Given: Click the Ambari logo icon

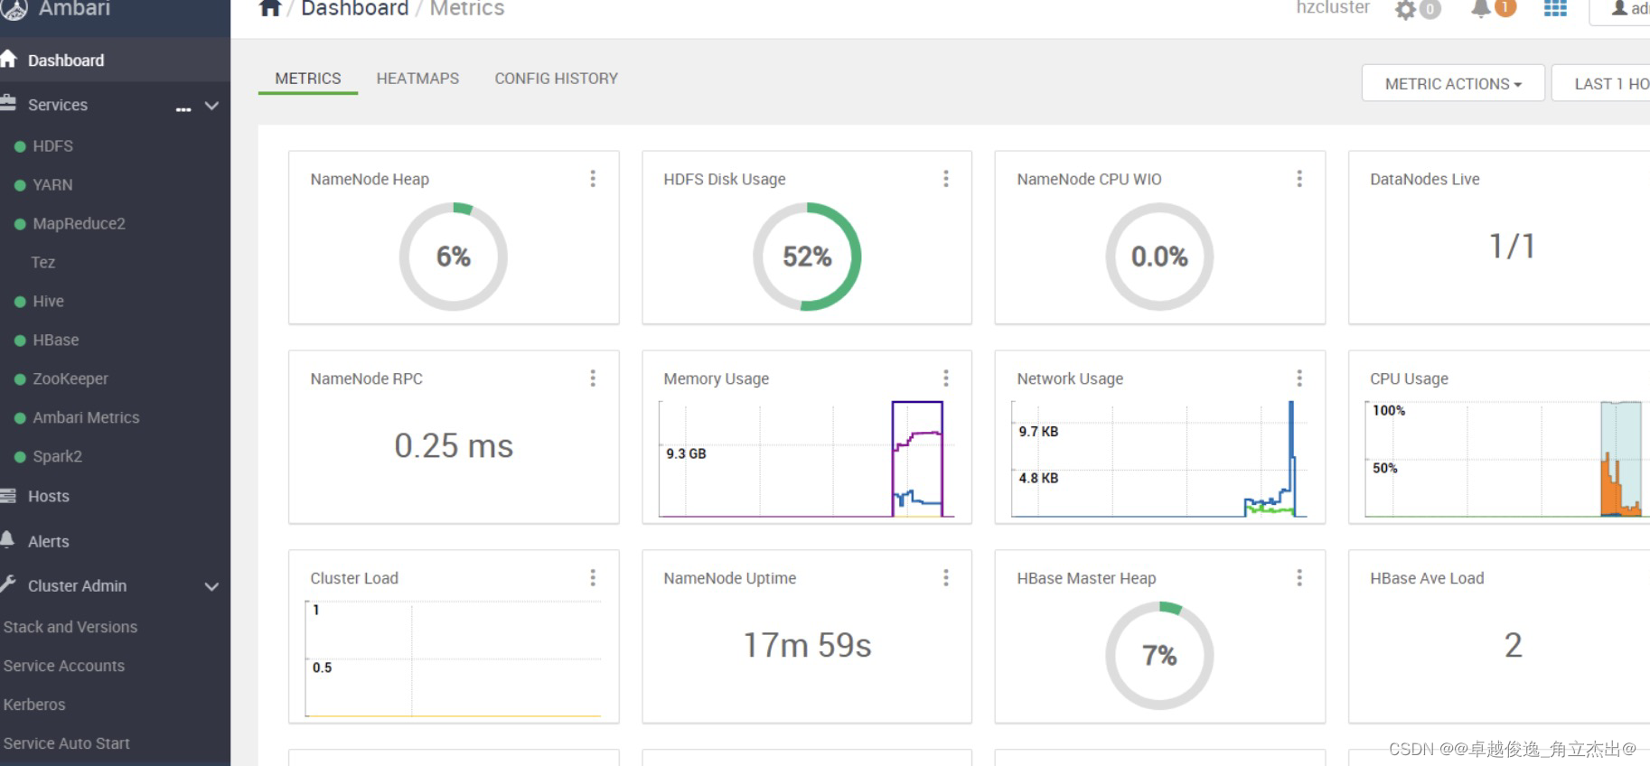Looking at the screenshot, I should (14, 9).
